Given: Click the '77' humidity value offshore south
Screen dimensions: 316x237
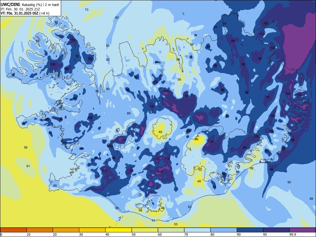Looking at the screenshot, I should [x=153, y=221].
